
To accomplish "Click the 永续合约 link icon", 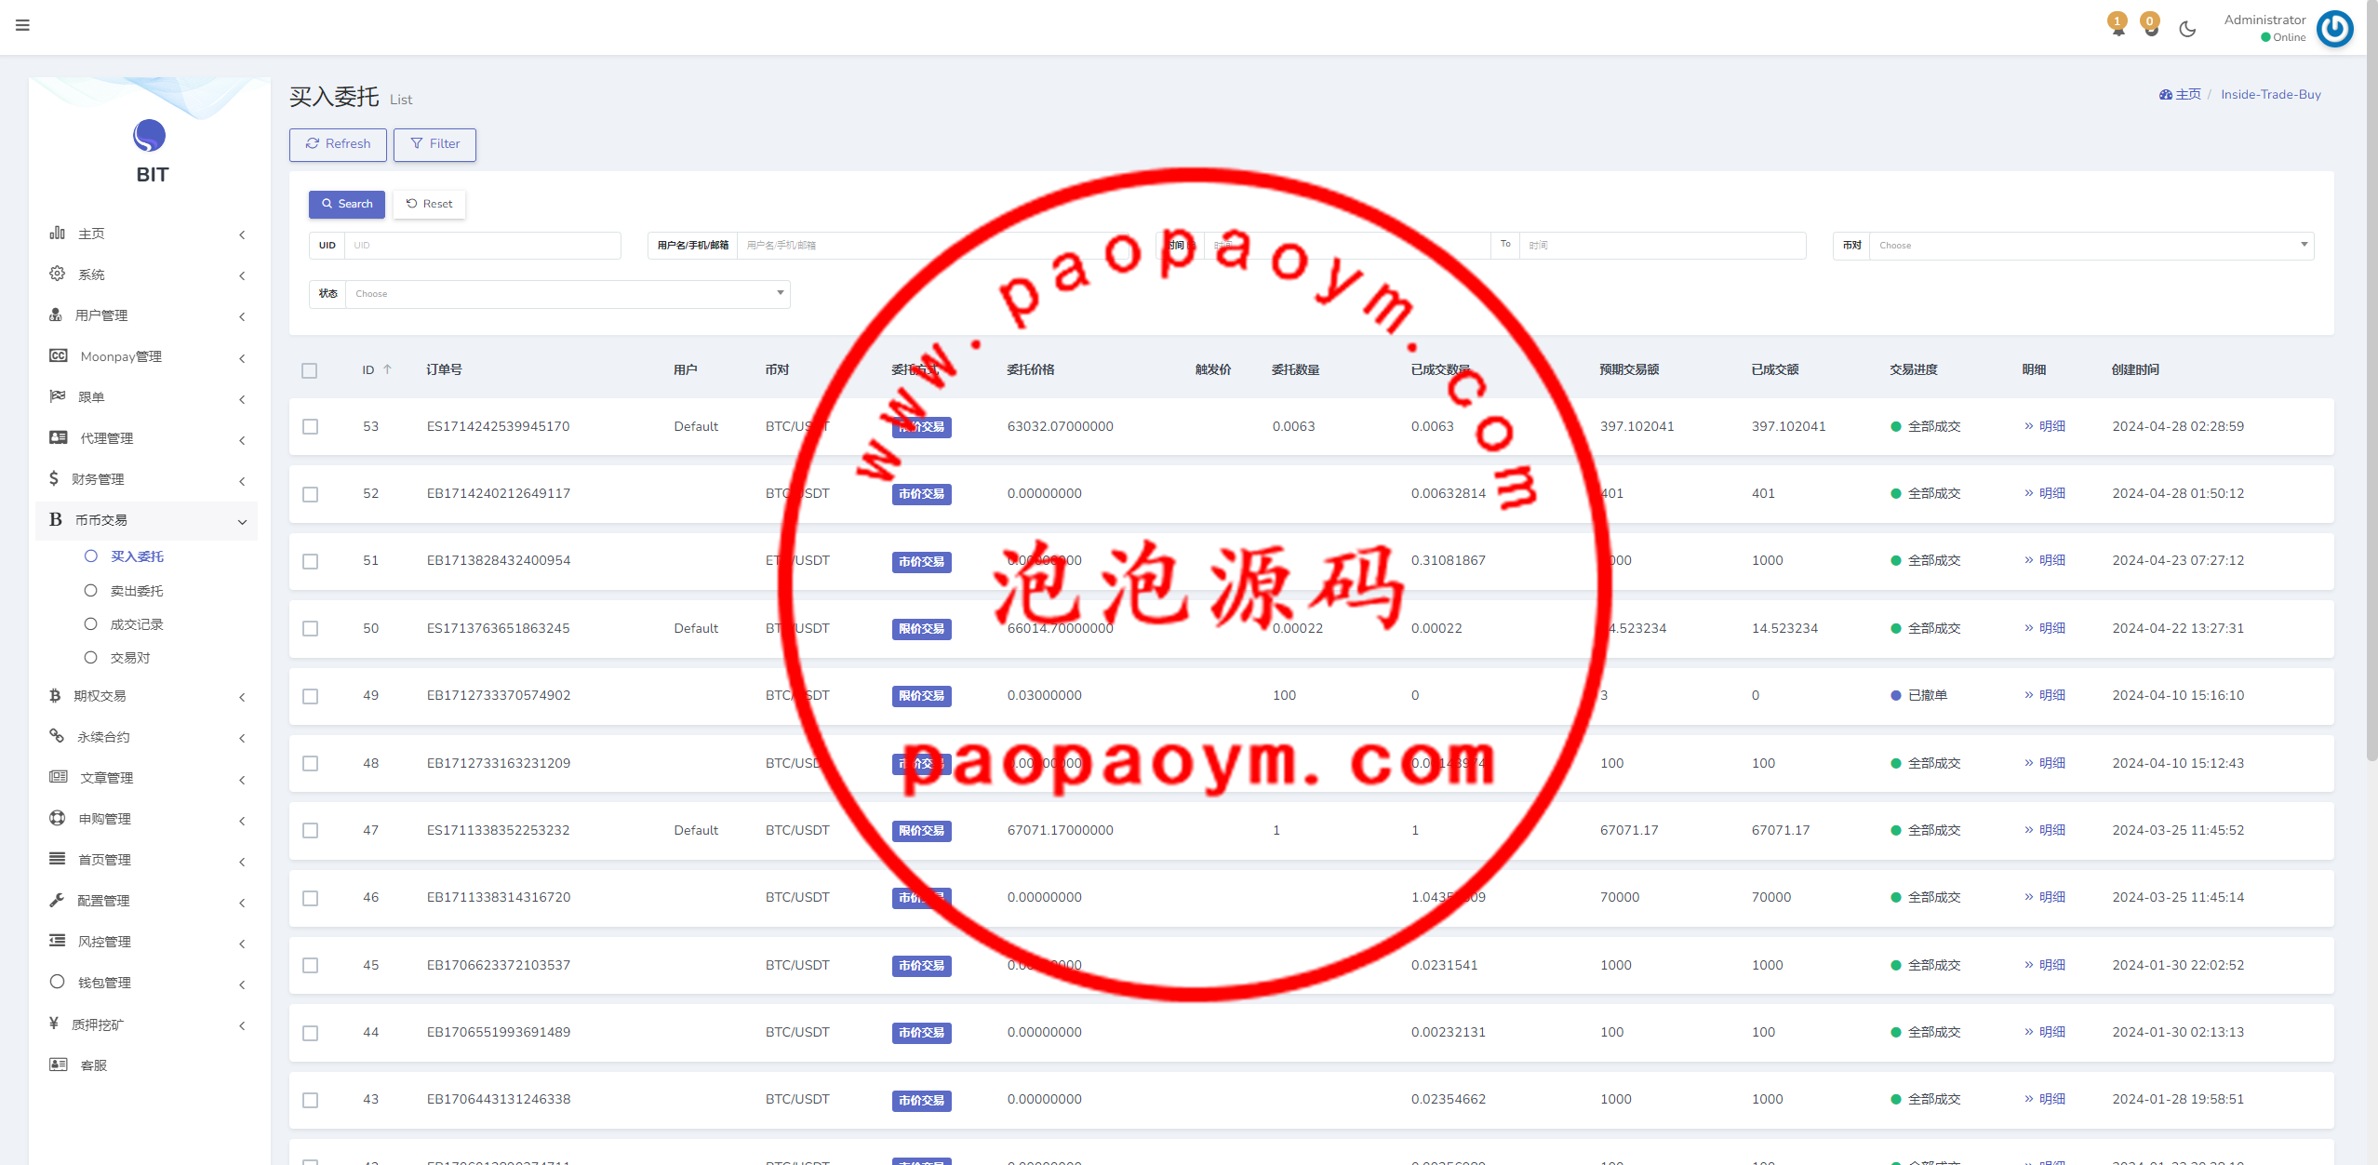I will point(57,736).
